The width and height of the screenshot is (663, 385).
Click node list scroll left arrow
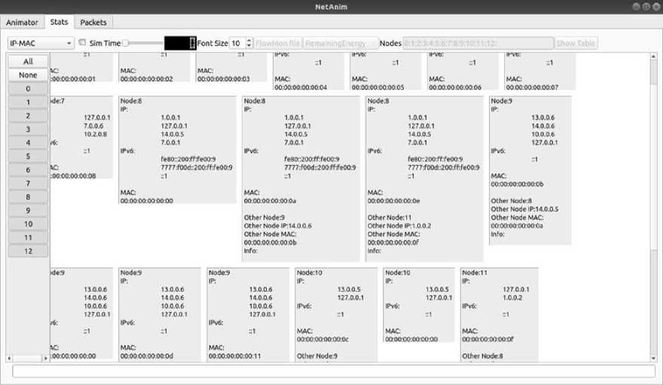pos(9,358)
